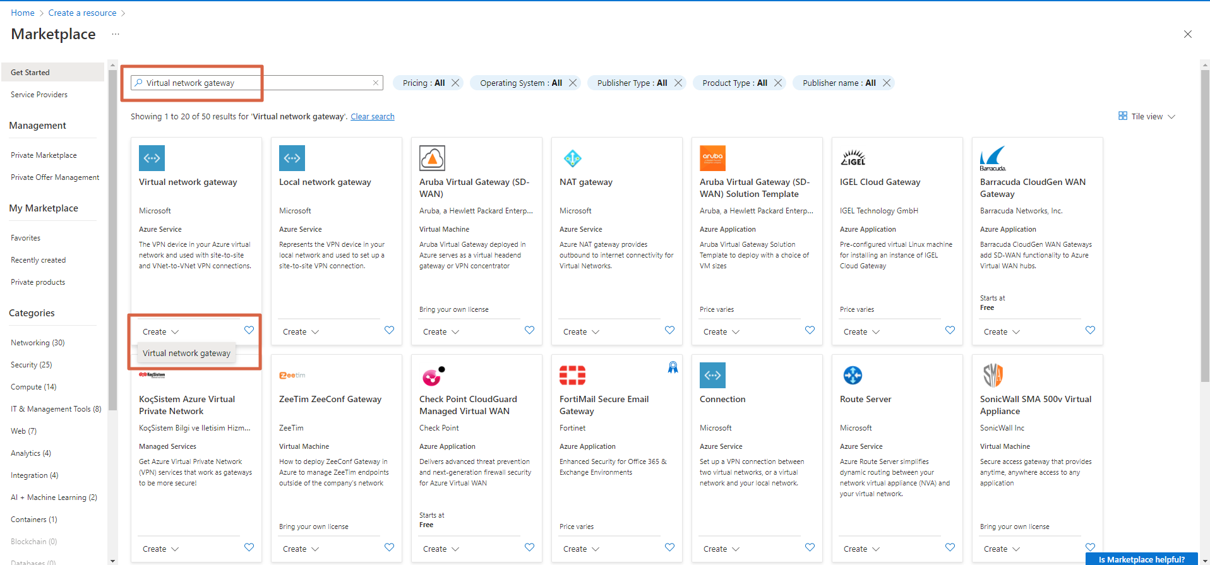Image resolution: width=1210 pixels, height=565 pixels.
Task: Click the SonicWall SMA 500v logo
Action: tap(993, 375)
